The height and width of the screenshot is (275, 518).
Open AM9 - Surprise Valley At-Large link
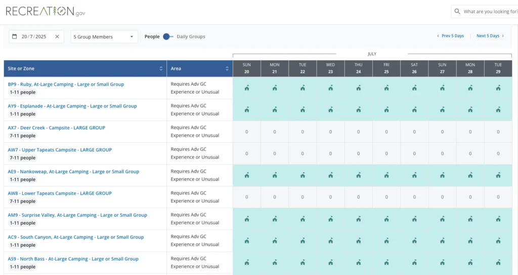coord(77,215)
